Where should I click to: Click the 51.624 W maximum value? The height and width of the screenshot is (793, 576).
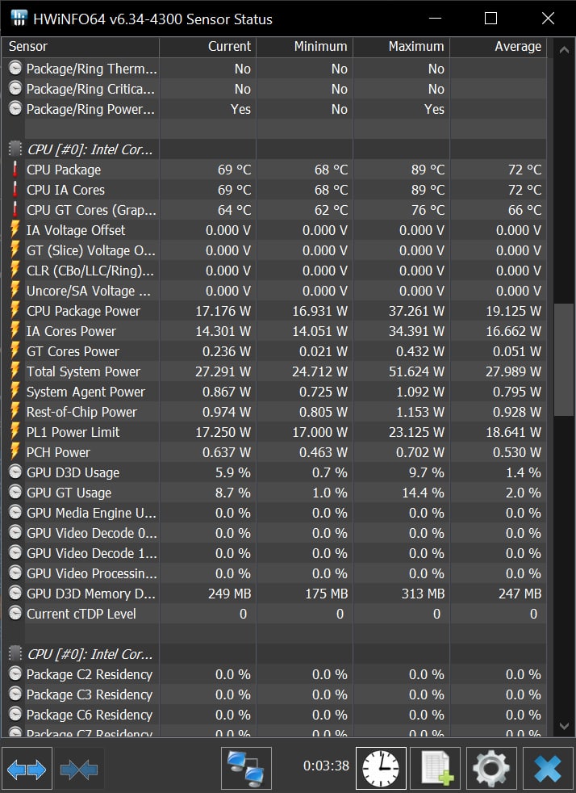tap(416, 371)
